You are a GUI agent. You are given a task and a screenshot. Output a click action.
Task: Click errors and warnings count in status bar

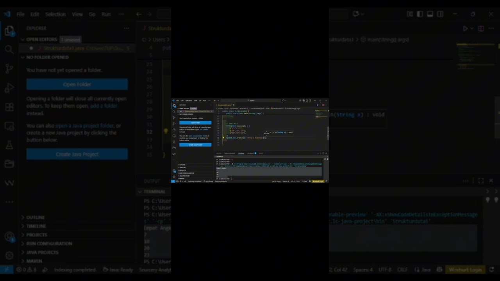[180, 181]
